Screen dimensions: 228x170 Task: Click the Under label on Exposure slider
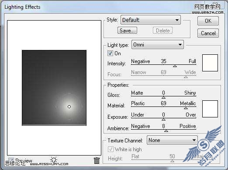pos(138,115)
